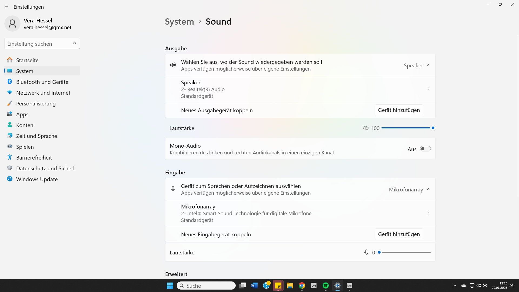Open Bluetooth und Geräte settings
Image resolution: width=519 pixels, height=292 pixels.
[x=42, y=82]
